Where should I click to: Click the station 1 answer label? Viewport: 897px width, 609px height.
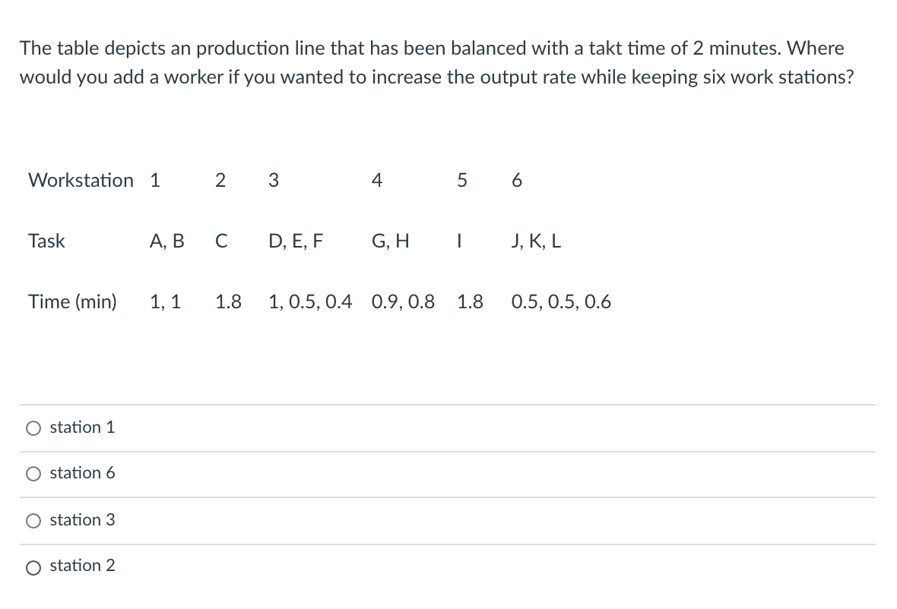pos(82,428)
